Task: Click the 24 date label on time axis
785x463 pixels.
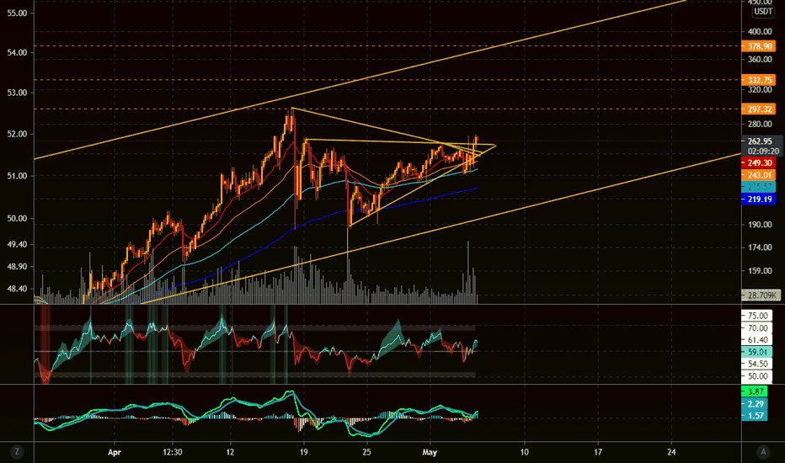Action: tap(671, 452)
